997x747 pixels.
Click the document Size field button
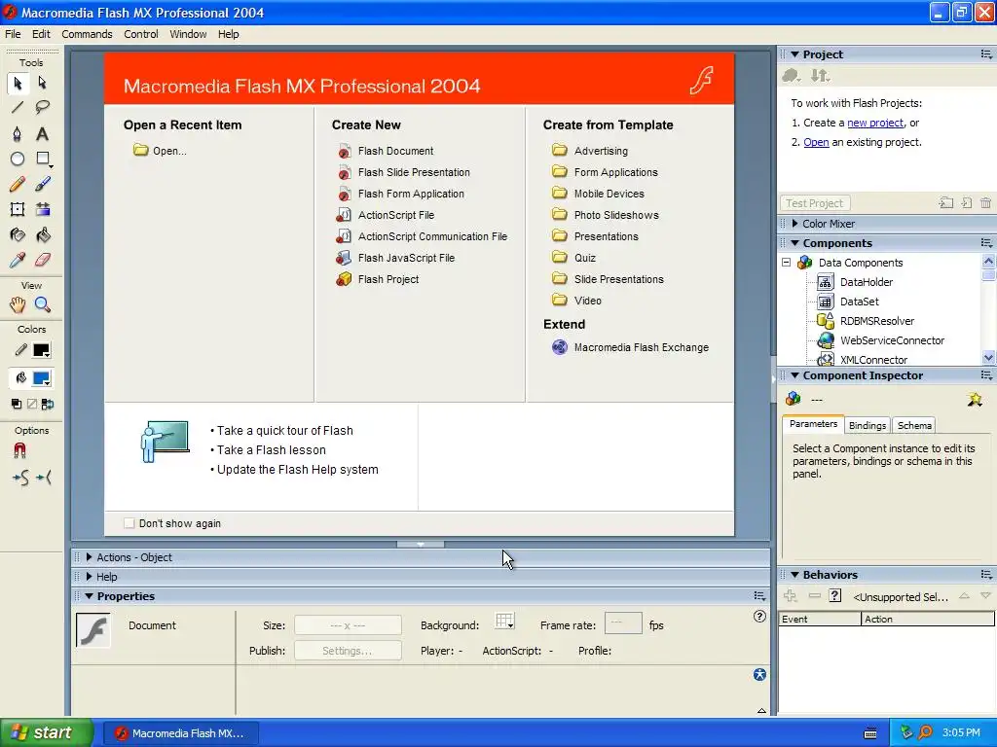348,625
